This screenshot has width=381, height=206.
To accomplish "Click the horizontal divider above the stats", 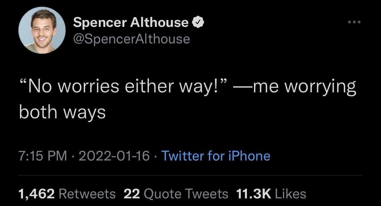I will pyautogui.click(x=190, y=175).
